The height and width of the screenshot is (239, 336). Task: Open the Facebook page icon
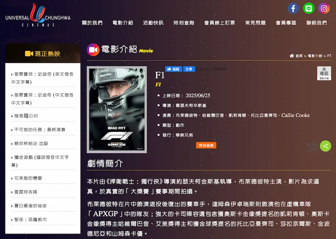(293, 8)
